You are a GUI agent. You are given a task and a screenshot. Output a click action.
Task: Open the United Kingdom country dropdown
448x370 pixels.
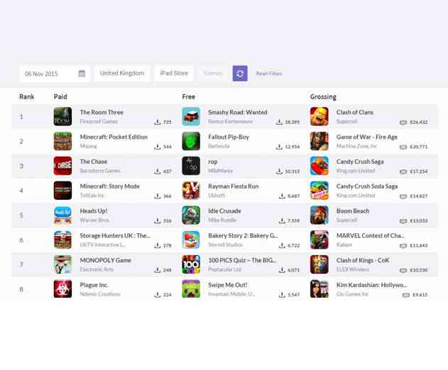tap(122, 73)
